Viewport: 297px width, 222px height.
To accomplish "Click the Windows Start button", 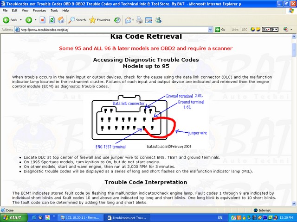I will [13, 218].
